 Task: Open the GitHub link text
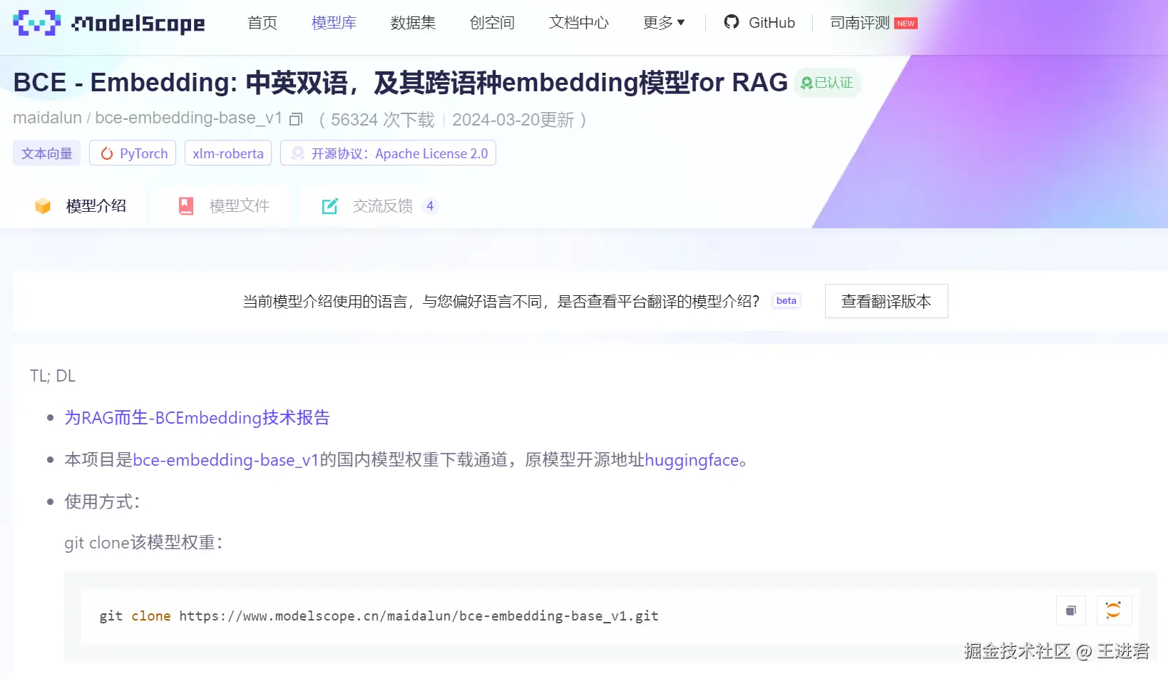[772, 23]
